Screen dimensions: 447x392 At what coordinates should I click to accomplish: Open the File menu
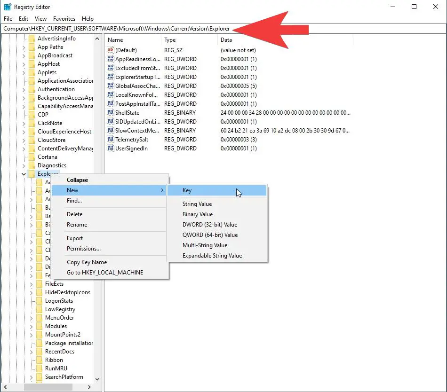pos(8,19)
